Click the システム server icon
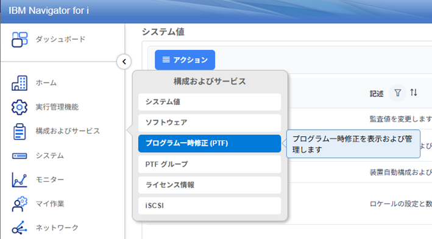This screenshot has width=432, height=239. point(19,155)
